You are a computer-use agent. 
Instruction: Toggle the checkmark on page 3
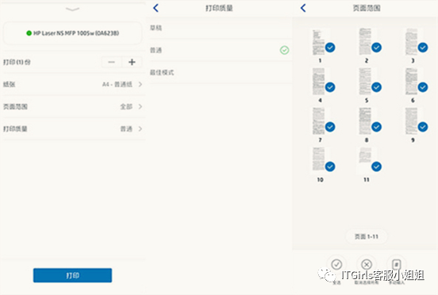point(423,48)
